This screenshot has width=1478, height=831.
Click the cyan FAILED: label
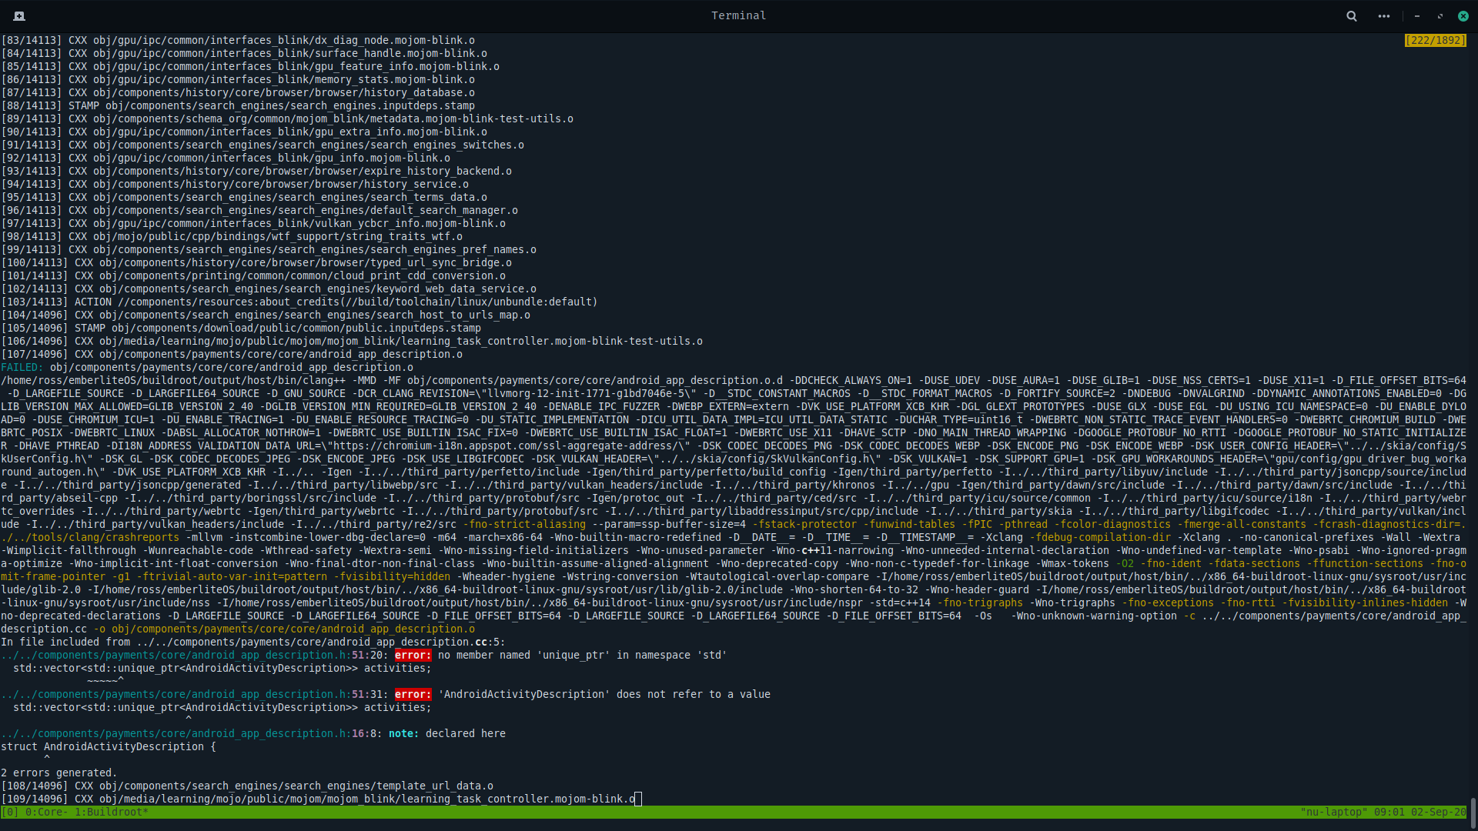[22, 367]
